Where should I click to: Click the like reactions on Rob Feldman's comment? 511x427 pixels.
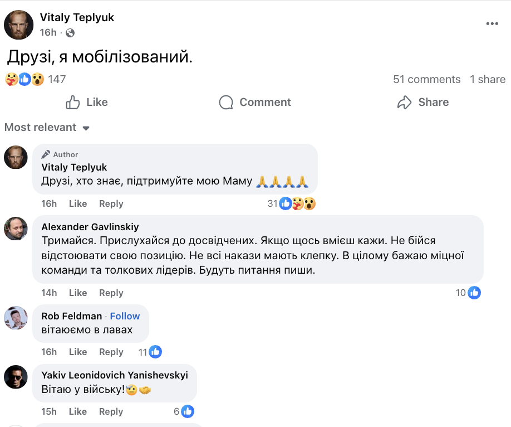click(x=147, y=351)
